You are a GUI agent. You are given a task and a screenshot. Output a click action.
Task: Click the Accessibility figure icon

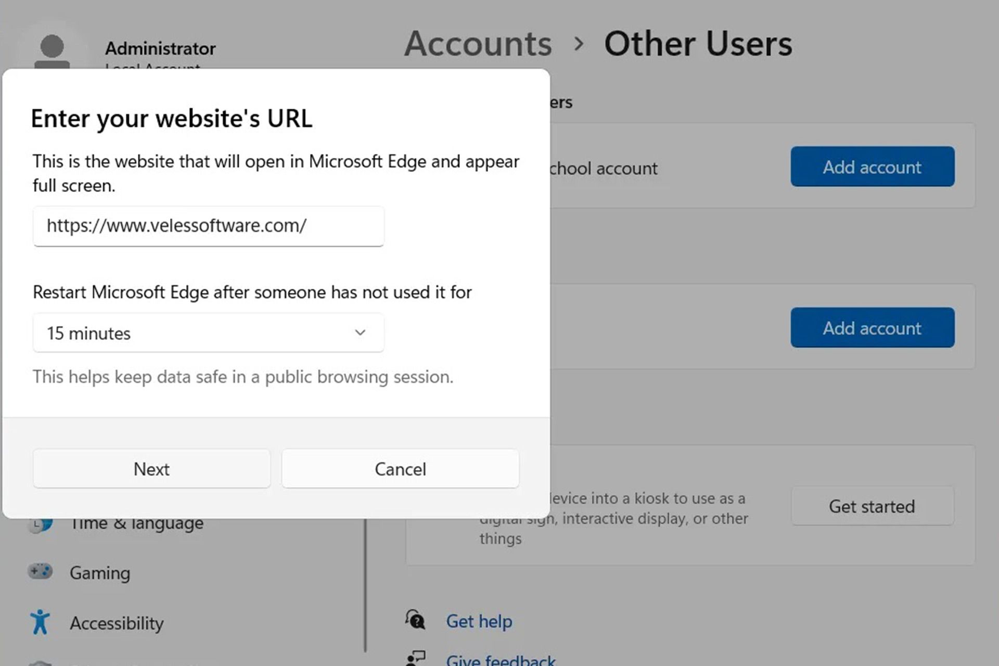[40, 622]
